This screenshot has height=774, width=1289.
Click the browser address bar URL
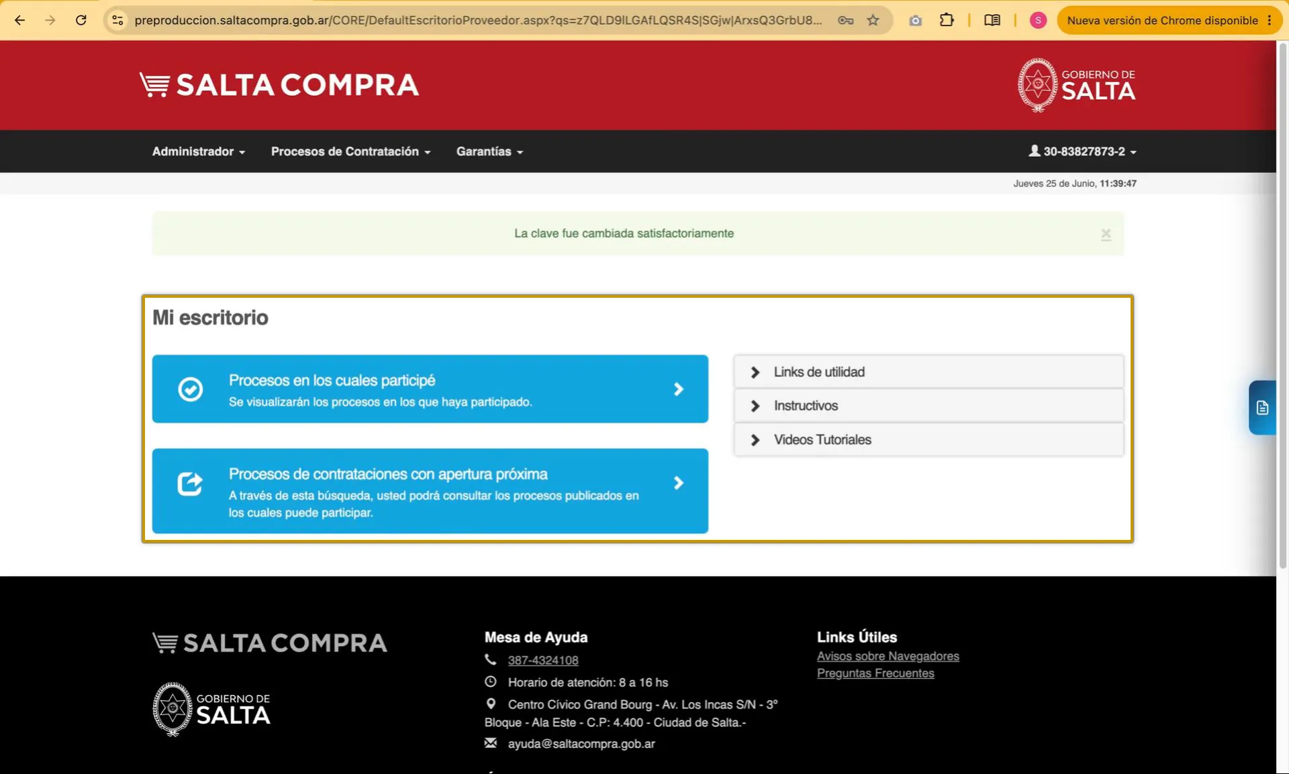point(478,20)
